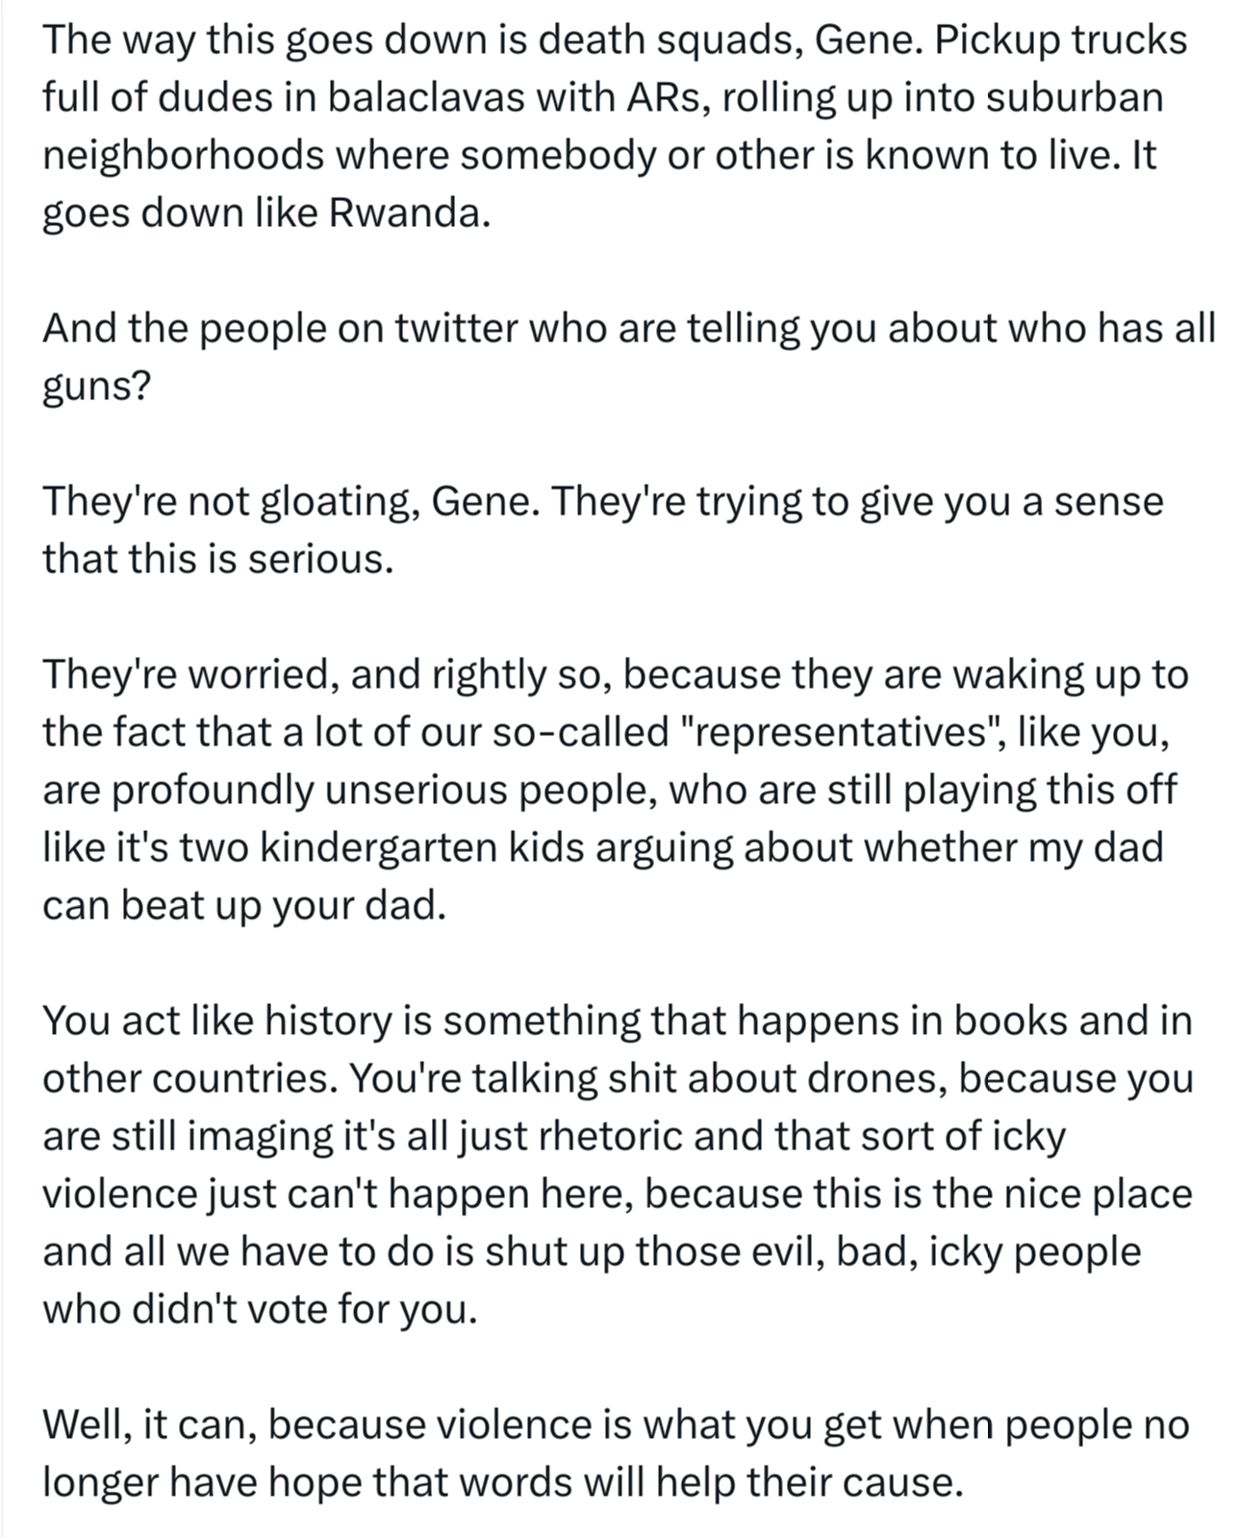The height and width of the screenshot is (1537, 1239).
Task: Click the phrase "profoundly unserious people"
Action: [x=379, y=790]
